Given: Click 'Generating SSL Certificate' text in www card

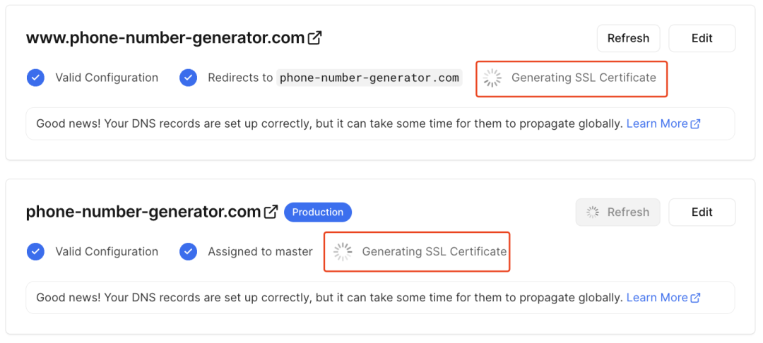Looking at the screenshot, I should (x=584, y=78).
